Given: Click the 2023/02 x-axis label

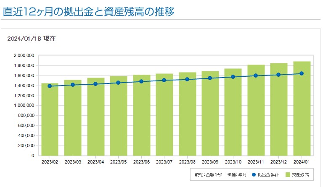Looking at the screenshot, I should [x=50, y=162].
